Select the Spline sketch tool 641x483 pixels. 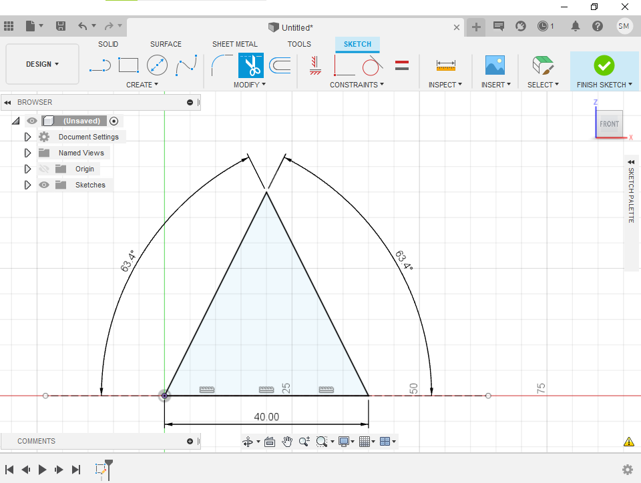186,65
